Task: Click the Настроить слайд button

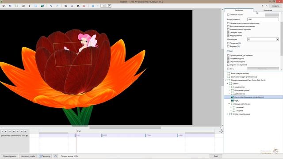Action: click(28, 156)
